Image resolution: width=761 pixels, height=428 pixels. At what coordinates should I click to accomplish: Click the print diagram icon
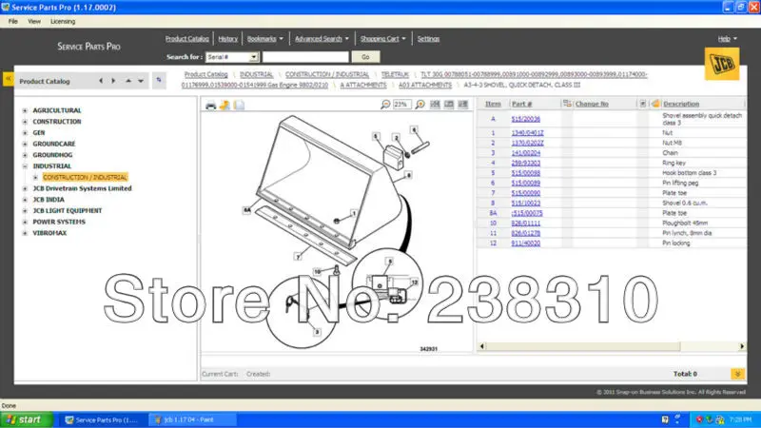point(210,105)
